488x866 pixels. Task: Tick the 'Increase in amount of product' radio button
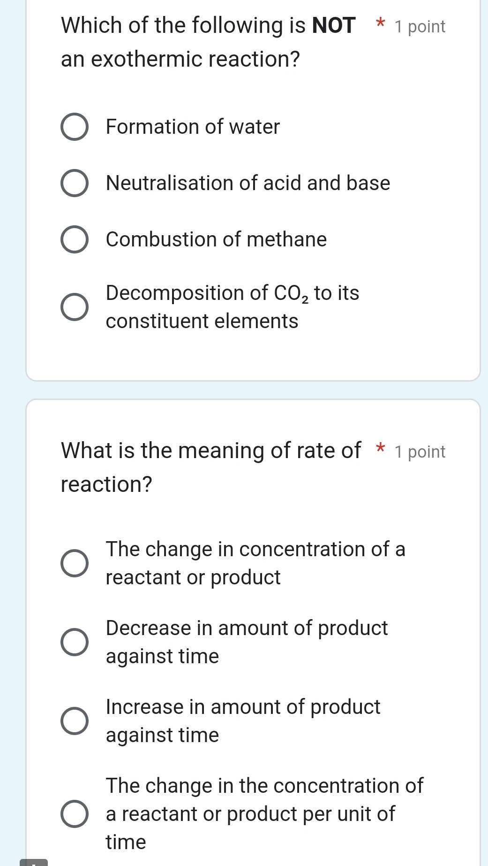pyautogui.click(x=74, y=721)
